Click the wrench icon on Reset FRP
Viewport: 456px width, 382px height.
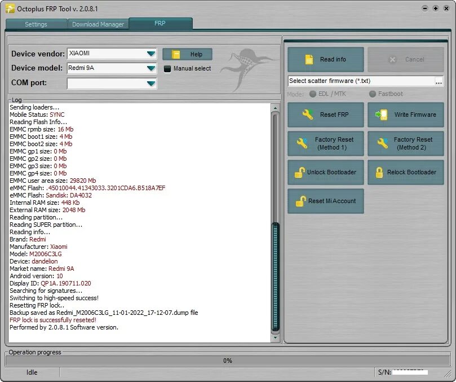(307, 115)
